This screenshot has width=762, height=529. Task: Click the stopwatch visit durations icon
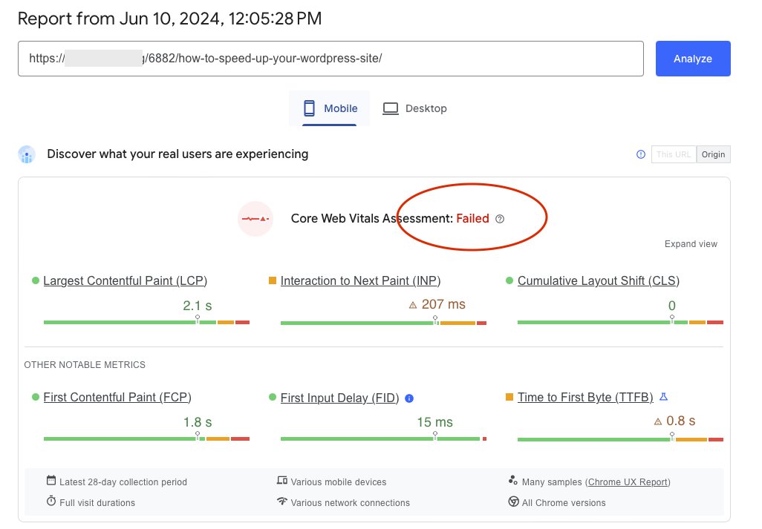(x=51, y=501)
